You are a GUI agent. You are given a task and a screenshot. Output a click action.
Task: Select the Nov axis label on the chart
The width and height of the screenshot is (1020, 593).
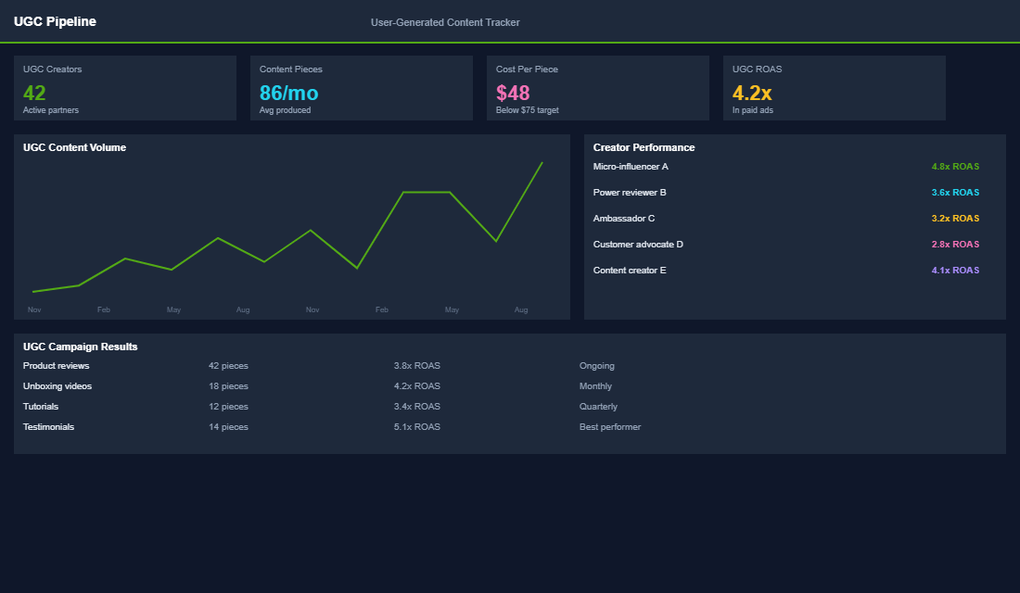click(34, 309)
